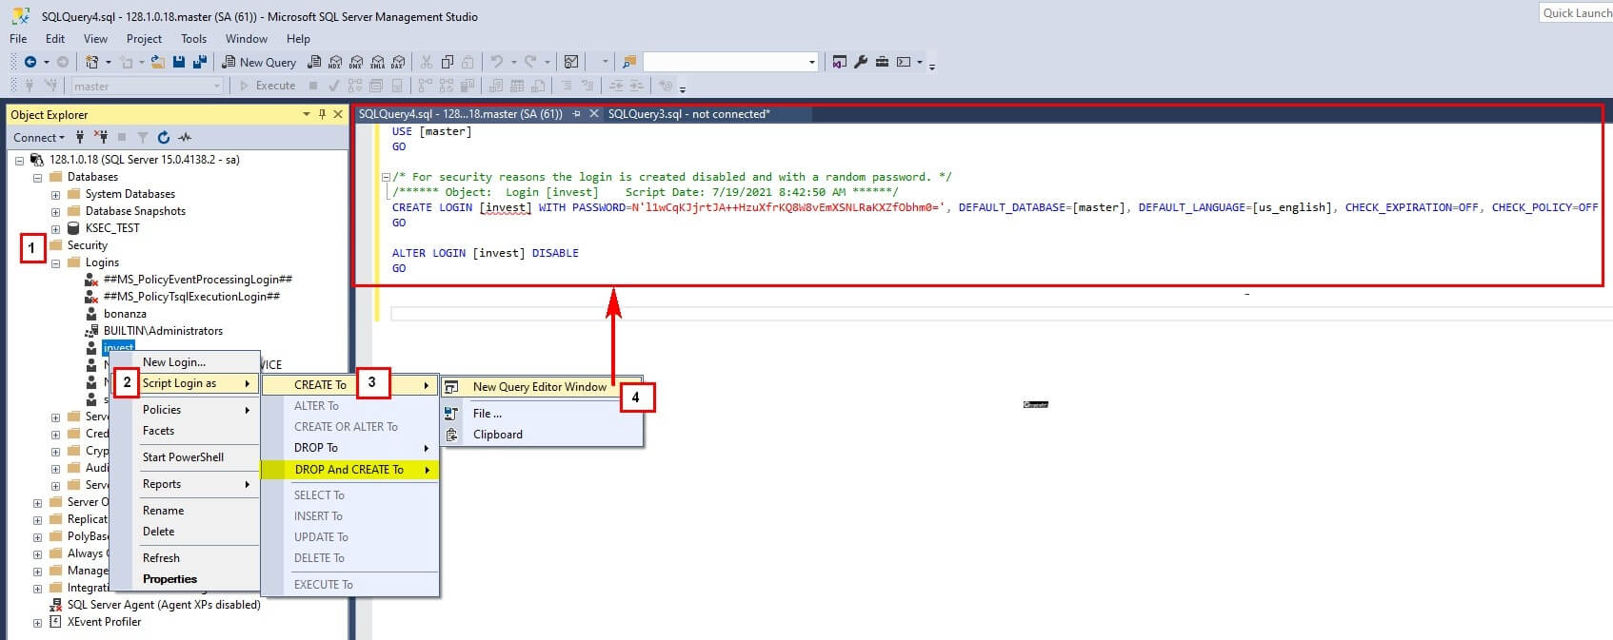This screenshot has height=640, width=1613.
Task: Click the Redo arrow icon
Action: click(530, 62)
